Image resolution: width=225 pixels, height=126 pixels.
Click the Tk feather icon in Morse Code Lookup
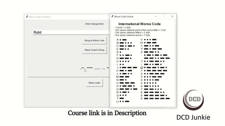(112, 16)
